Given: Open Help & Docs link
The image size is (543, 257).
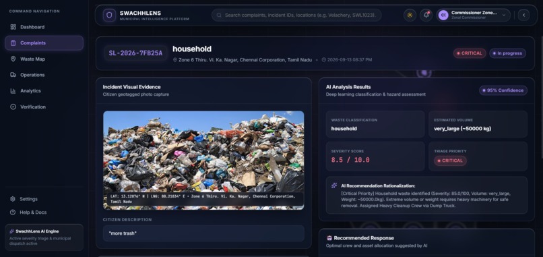Looking at the screenshot, I should coord(33,212).
